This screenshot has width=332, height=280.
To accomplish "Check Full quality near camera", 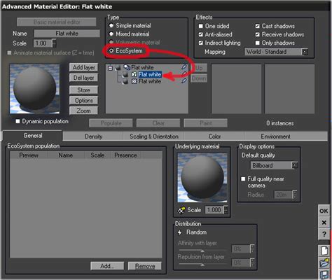I will point(243,179).
